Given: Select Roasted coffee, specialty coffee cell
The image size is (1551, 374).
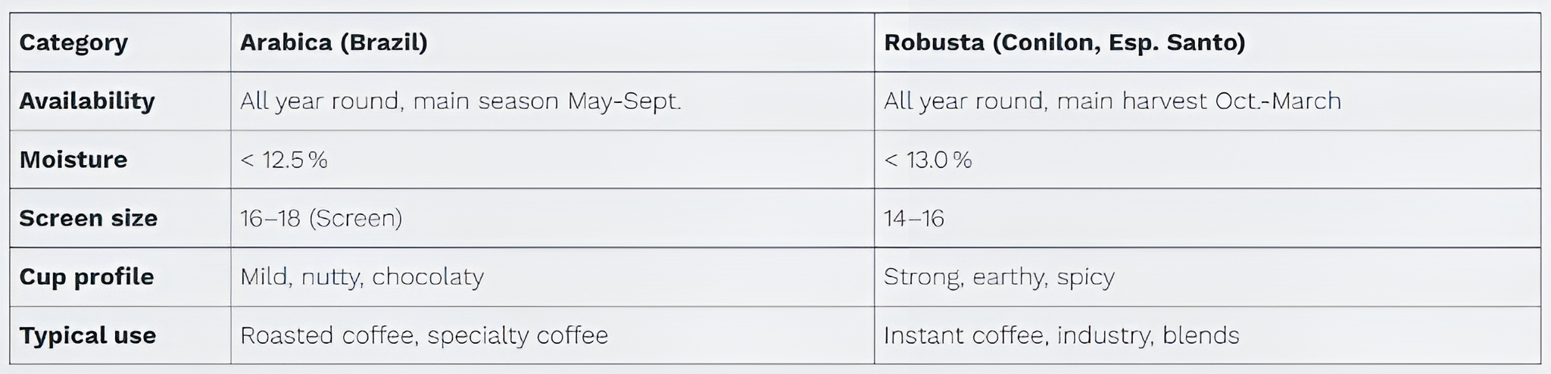Looking at the screenshot, I should tap(424, 335).
